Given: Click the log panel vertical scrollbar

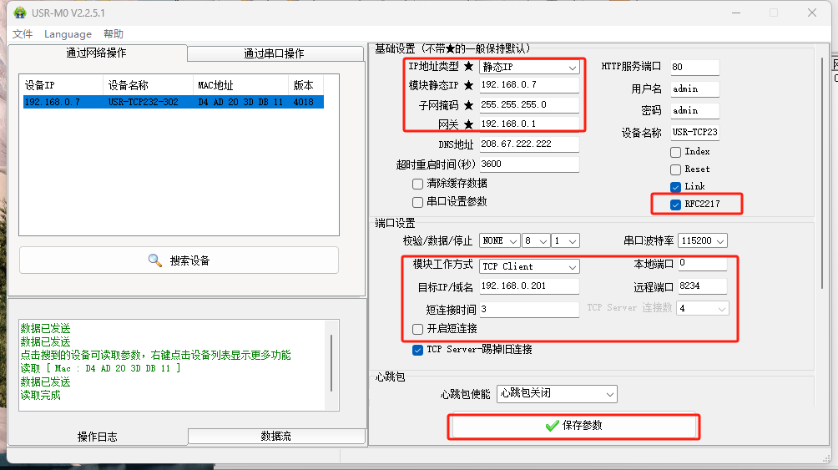Looking at the screenshot, I should click(x=331, y=364).
